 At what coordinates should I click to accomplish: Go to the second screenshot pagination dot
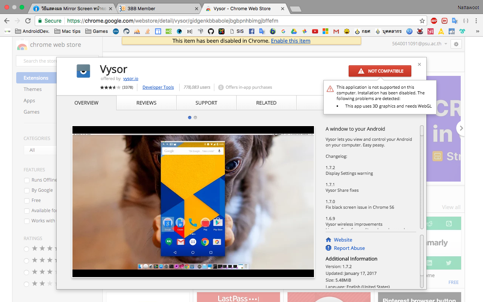pyautogui.click(x=195, y=117)
